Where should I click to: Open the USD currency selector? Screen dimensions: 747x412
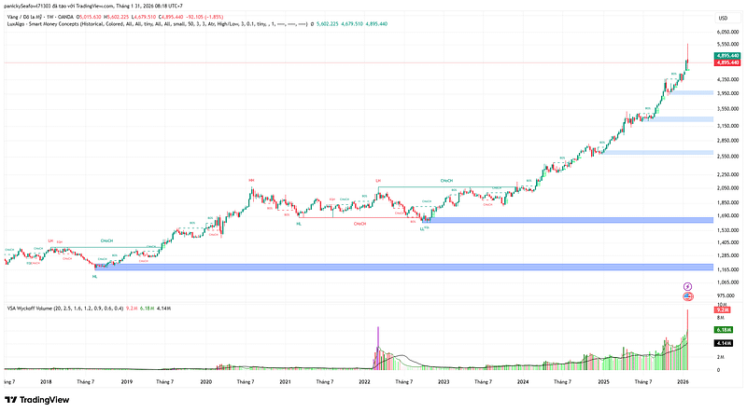(x=722, y=19)
